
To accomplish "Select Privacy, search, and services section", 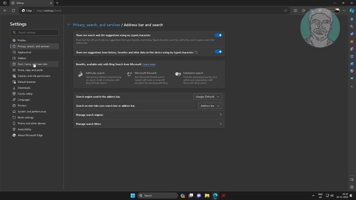I will 34,46.
